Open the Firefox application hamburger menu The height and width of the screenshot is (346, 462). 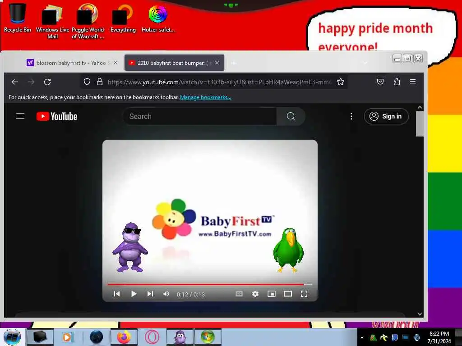pyautogui.click(x=413, y=82)
